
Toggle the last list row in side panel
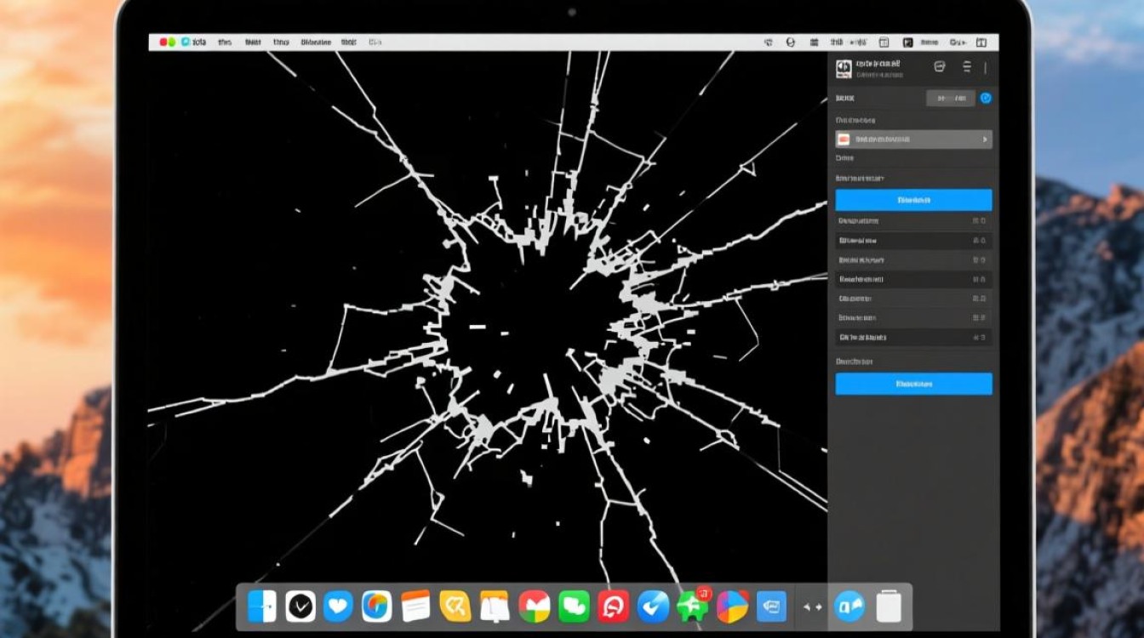913,338
